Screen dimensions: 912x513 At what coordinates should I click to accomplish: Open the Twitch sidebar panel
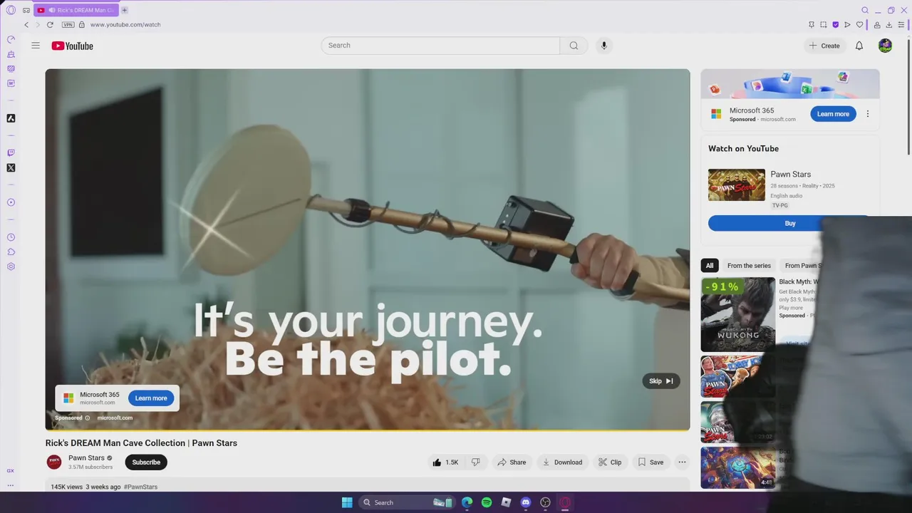click(x=11, y=152)
